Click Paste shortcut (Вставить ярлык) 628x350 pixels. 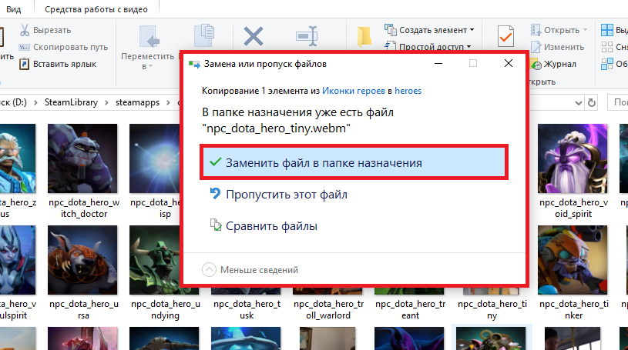[x=58, y=64]
